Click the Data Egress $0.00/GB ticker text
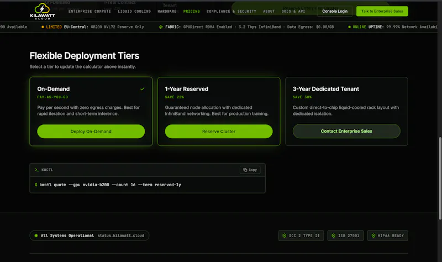The image size is (442, 262). [x=311, y=27]
